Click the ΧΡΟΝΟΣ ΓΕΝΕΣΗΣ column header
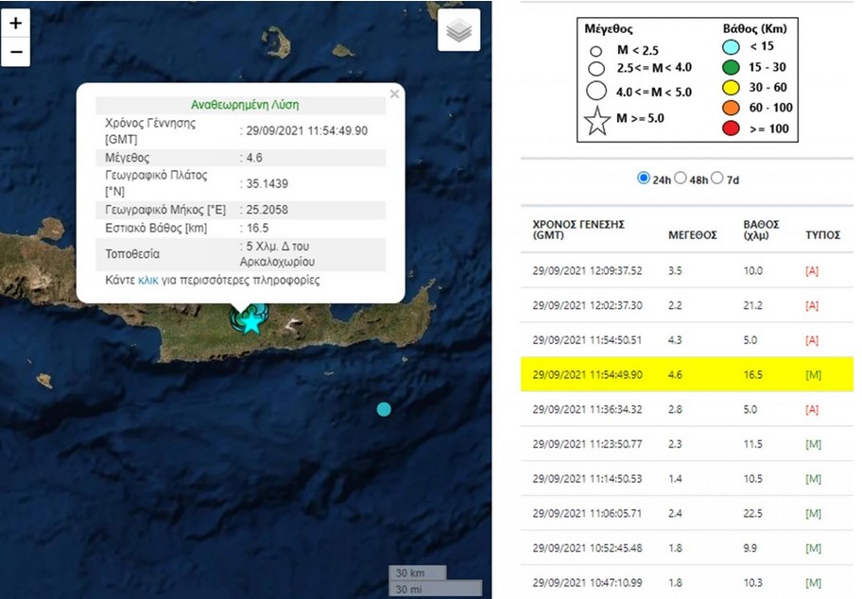 coord(578,230)
